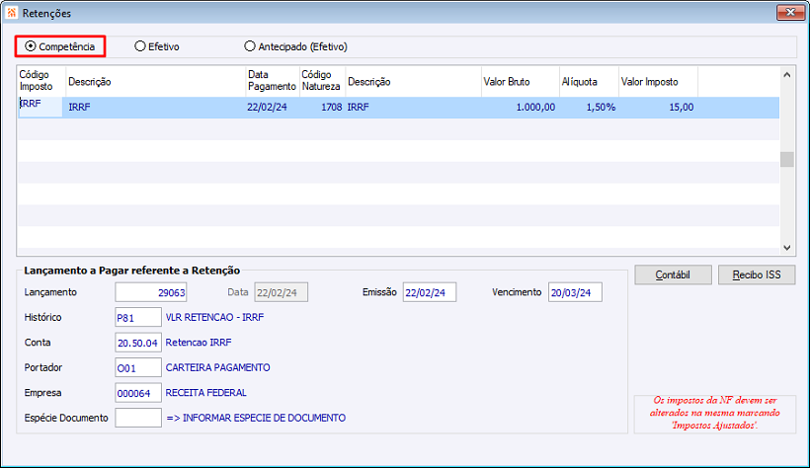Click the Portador field O01

tap(138, 368)
